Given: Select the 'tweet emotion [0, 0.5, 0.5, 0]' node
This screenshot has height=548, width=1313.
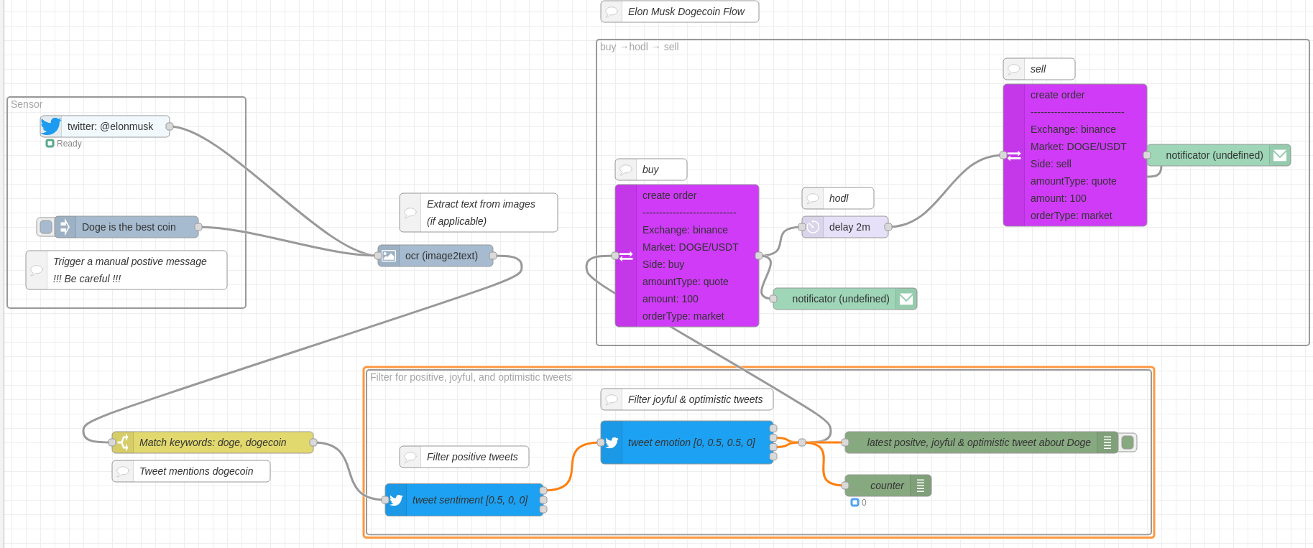Looking at the screenshot, I should click(687, 442).
